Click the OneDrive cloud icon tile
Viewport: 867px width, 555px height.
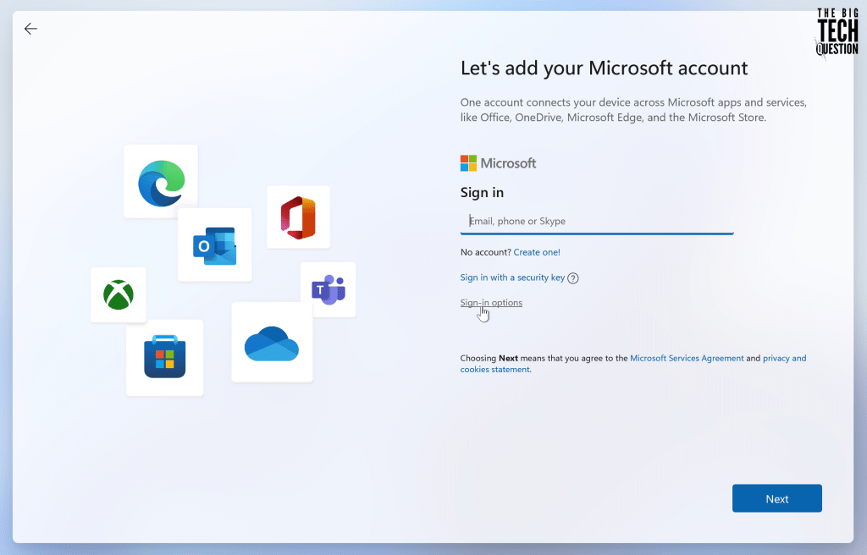tap(272, 342)
